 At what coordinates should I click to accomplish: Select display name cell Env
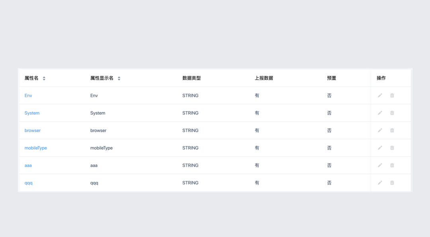[x=94, y=95]
